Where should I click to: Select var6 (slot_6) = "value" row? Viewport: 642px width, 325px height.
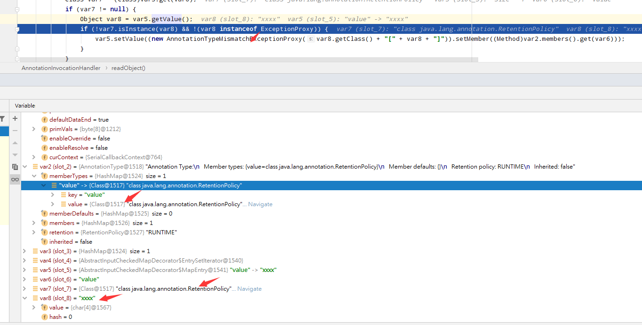[x=331, y=279]
